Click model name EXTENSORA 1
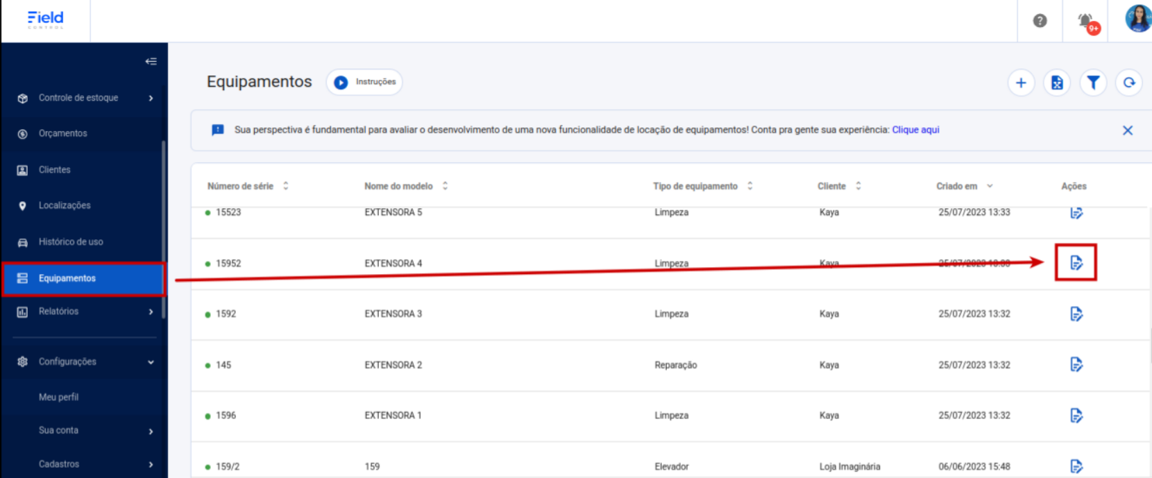 point(393,416)
